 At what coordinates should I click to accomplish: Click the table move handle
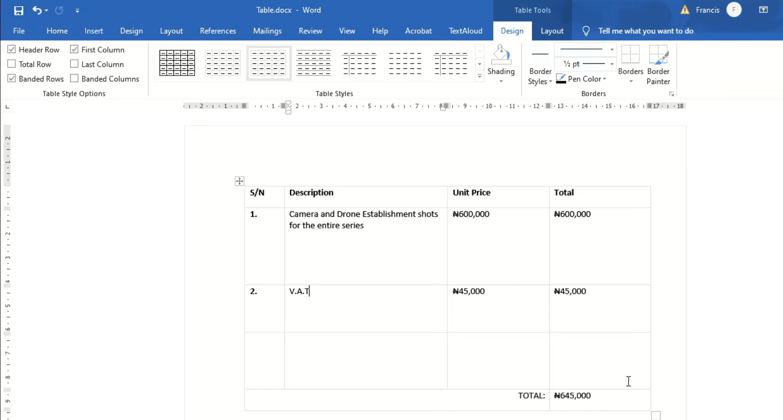point(239,181)
